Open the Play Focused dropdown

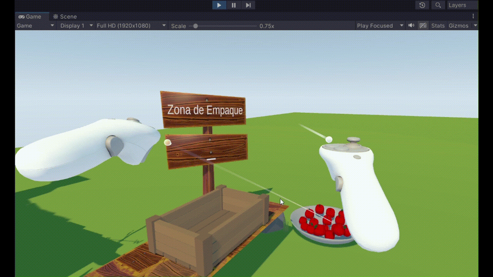click(x=380, y=26)
